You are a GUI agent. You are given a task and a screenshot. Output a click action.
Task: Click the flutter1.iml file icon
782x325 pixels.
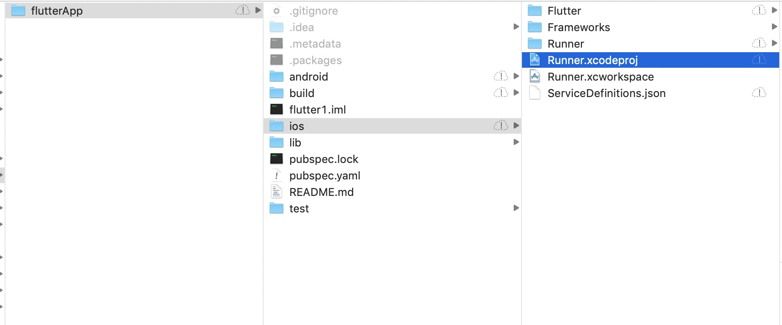[277, 109]
